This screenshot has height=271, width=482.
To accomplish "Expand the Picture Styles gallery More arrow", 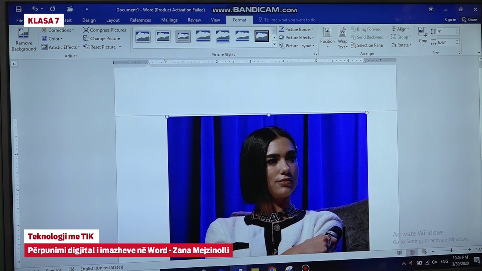I will (x=274, y=45).
